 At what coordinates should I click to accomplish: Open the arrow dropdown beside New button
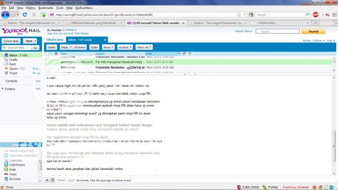point(35,41)
